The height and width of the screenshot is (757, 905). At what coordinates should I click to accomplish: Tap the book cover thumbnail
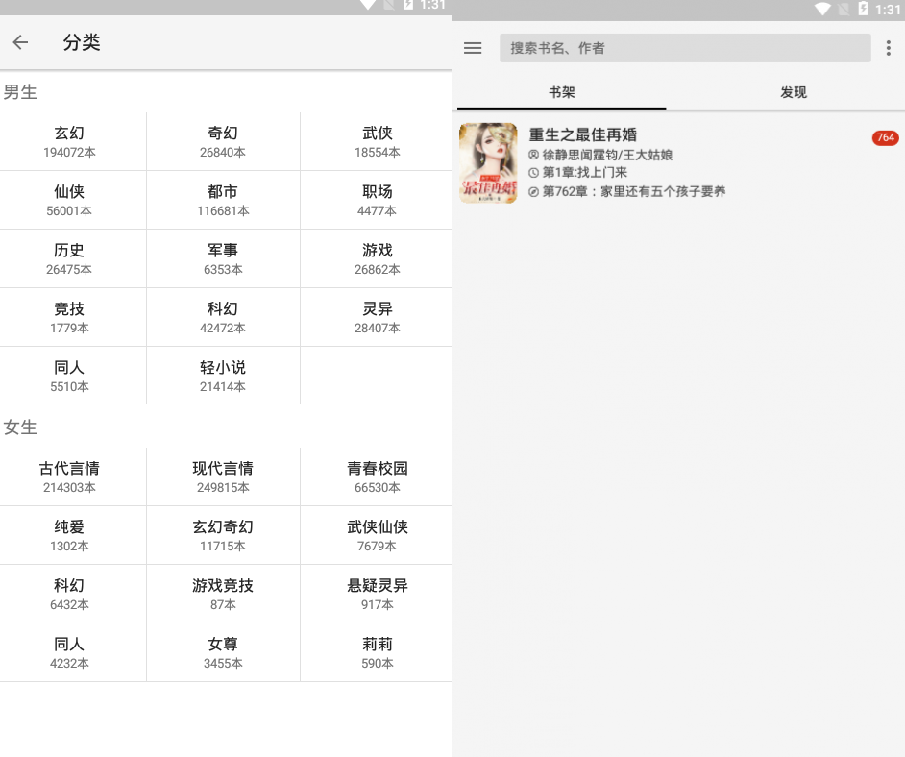pos(487,163)
